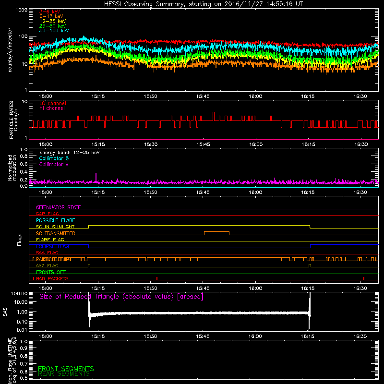Select the 6-12 keV legend label
This screenshot has width=384, height=384.
[x=51, y=16]
